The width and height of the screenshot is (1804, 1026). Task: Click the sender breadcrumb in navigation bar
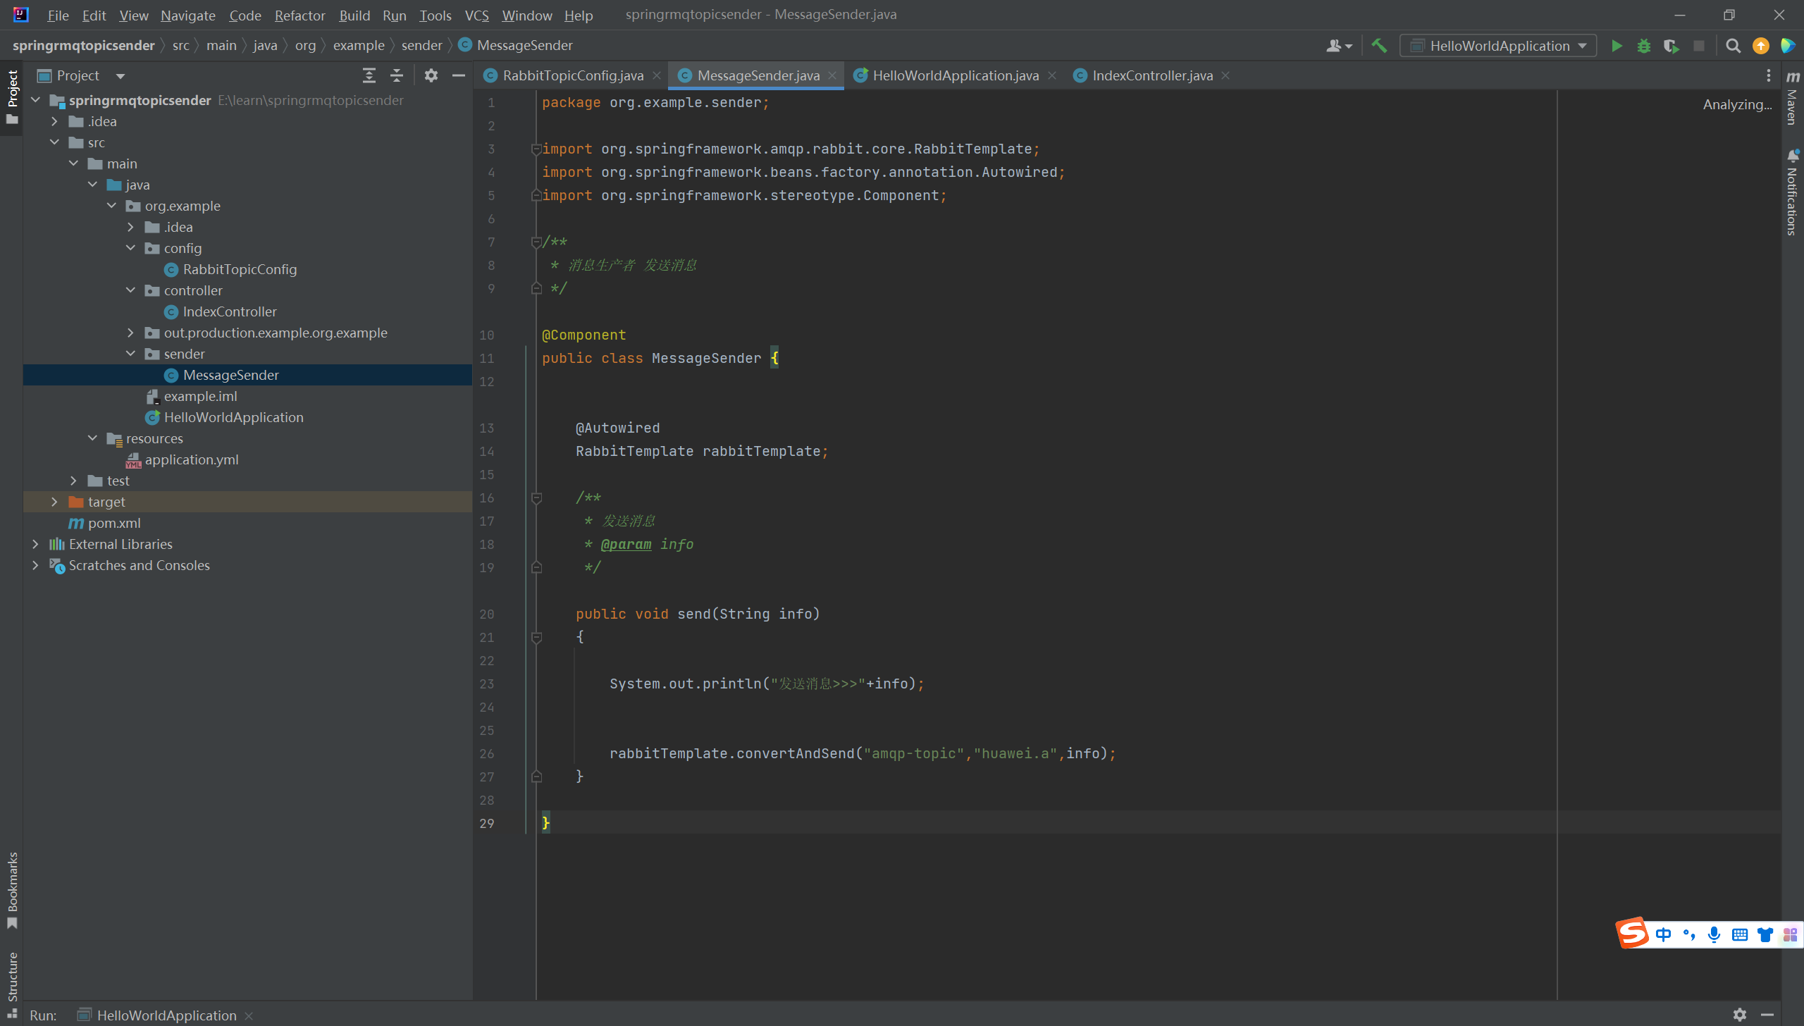421,45
